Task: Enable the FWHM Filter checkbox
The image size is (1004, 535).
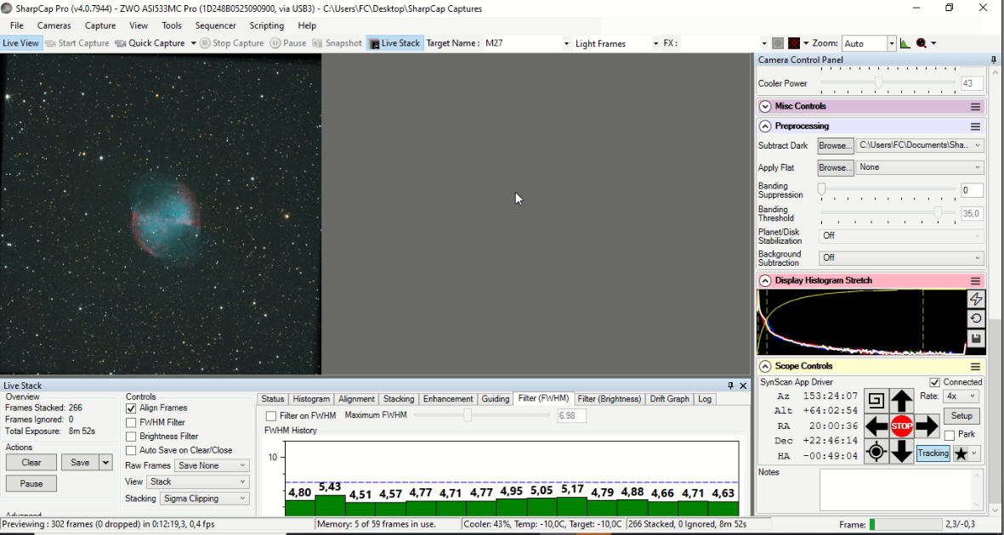Action: 131,422
